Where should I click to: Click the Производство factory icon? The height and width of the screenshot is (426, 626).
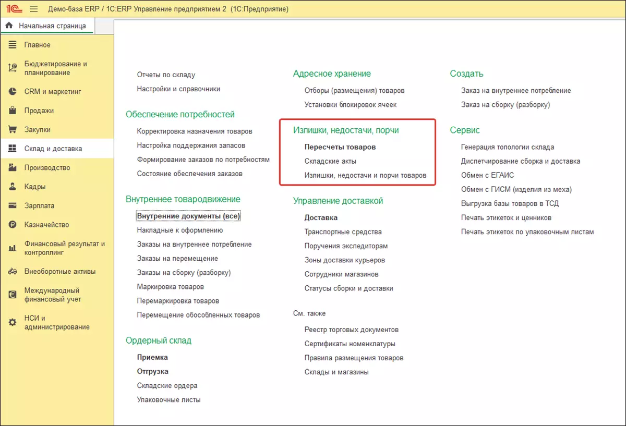point(13,167)
